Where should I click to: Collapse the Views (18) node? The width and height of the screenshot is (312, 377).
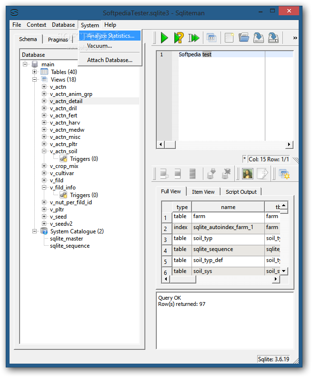click(35, 79)
